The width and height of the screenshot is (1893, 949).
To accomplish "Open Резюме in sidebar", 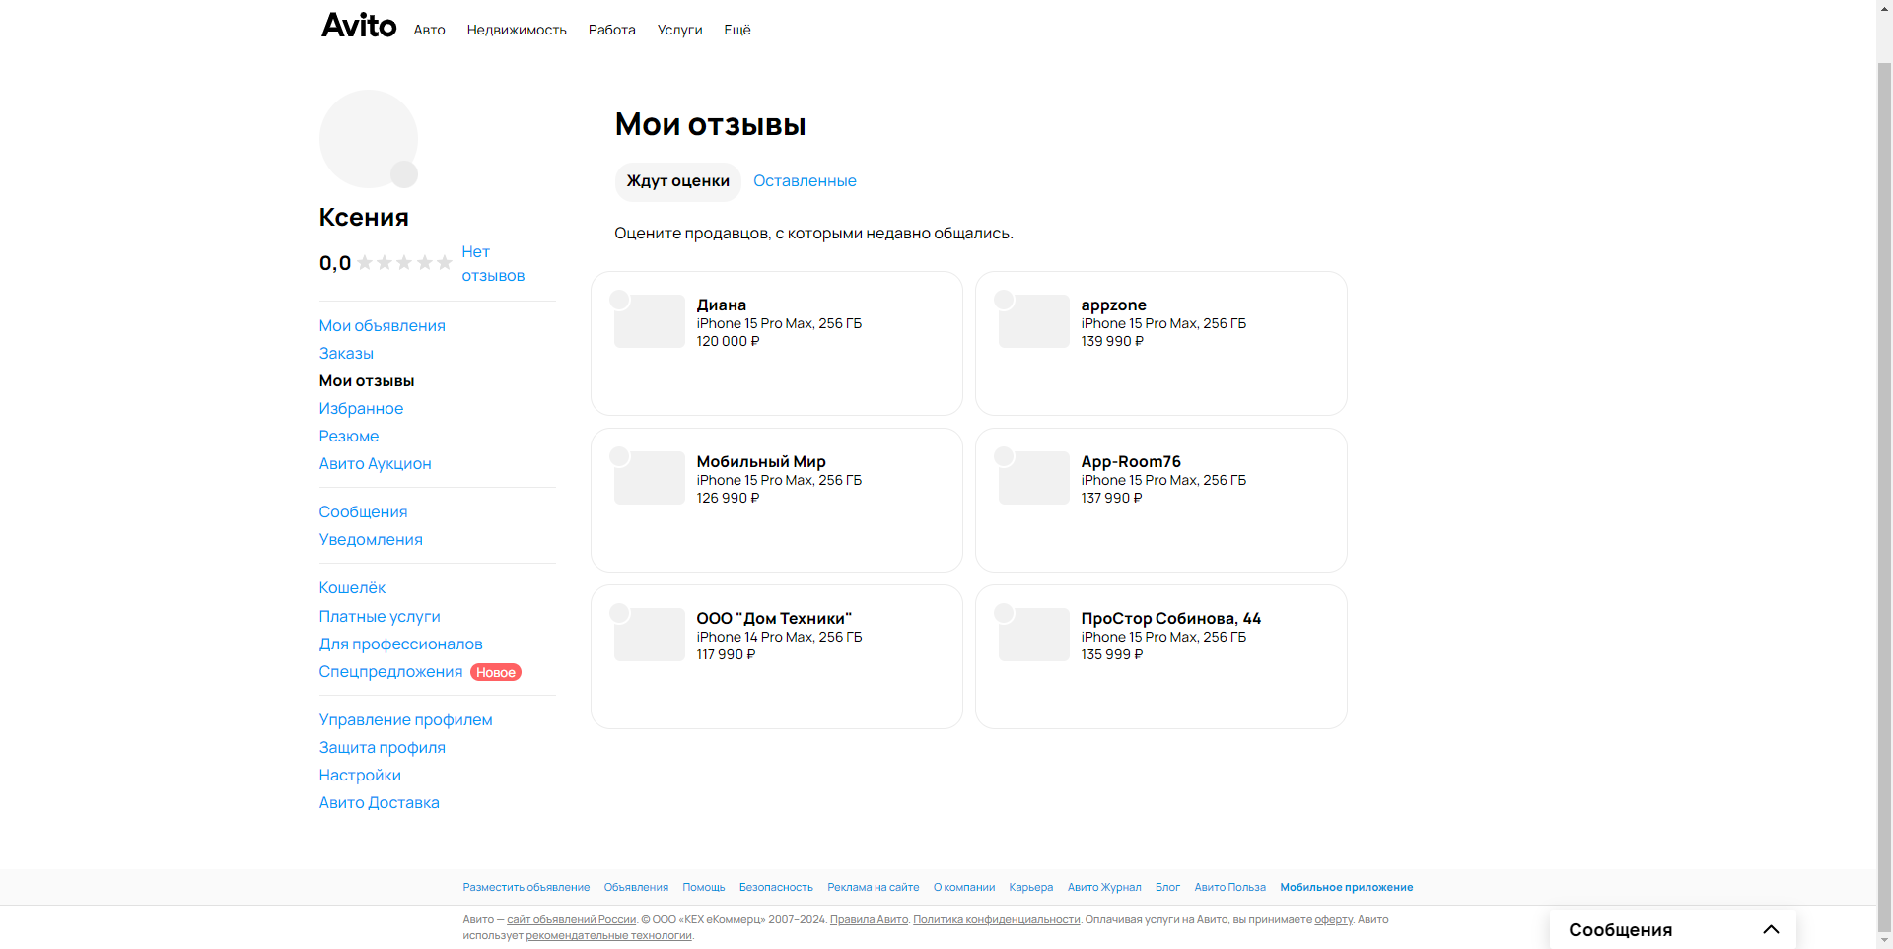I will [349, 437].
